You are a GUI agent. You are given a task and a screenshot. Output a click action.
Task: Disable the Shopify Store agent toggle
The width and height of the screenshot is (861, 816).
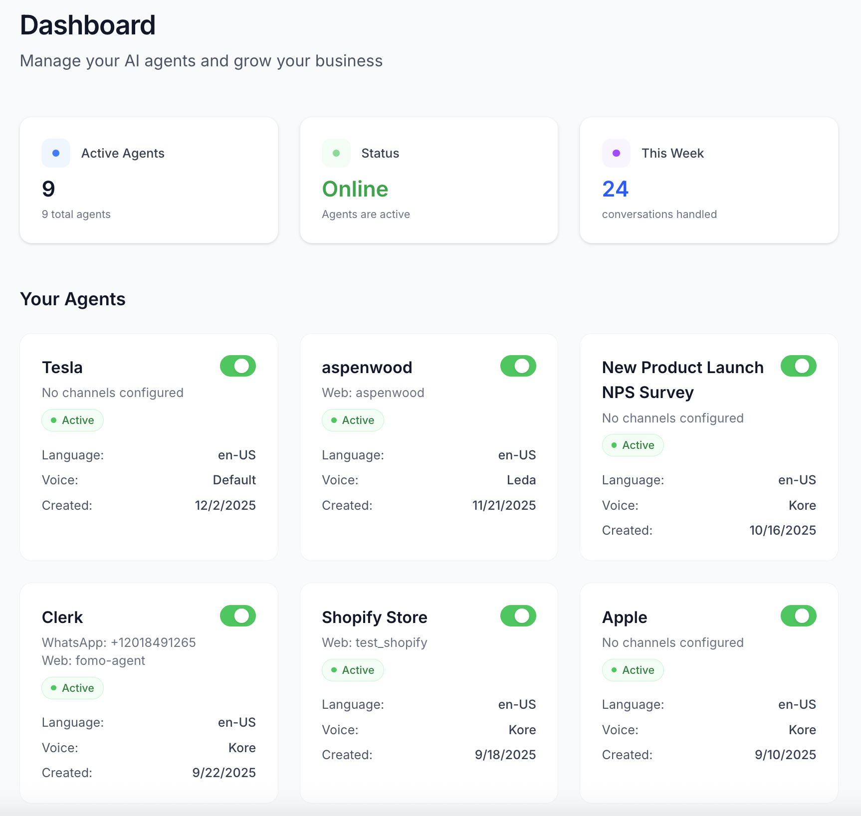pos(518,615)
